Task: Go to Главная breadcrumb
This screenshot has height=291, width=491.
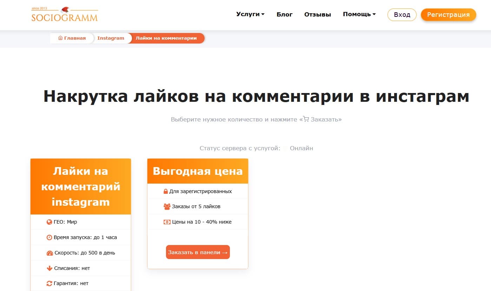Action: (x=72, y=38)
